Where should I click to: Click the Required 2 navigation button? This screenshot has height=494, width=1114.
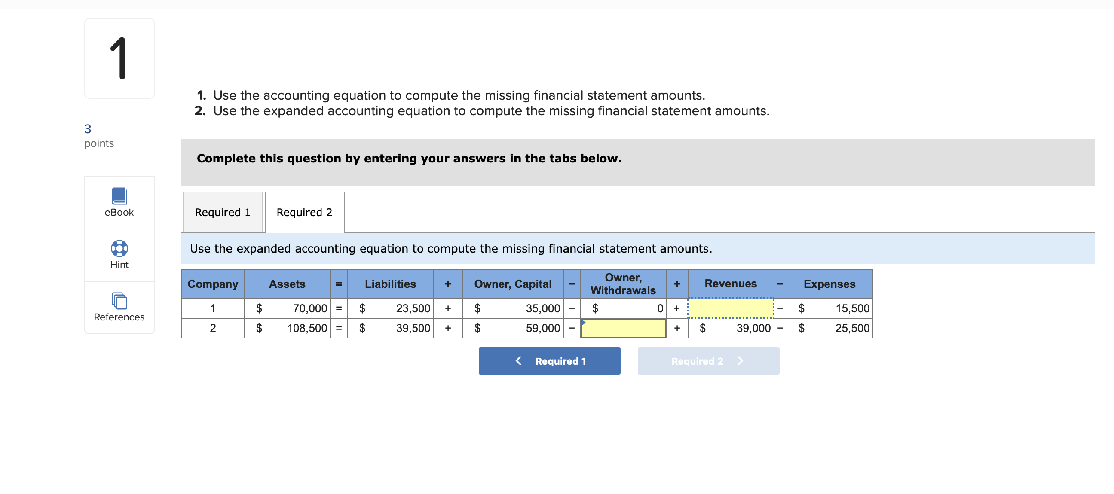(x=708, y=360)
